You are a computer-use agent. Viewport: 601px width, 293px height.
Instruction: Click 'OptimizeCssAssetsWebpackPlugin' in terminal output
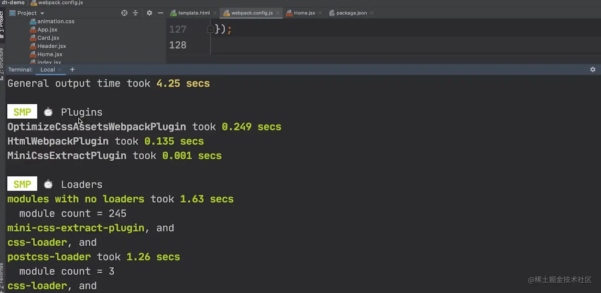pyautogui.click(x=97, y=127)
